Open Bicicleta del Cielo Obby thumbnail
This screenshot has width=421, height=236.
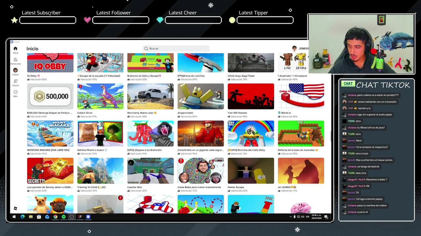(x=251, y=133)
